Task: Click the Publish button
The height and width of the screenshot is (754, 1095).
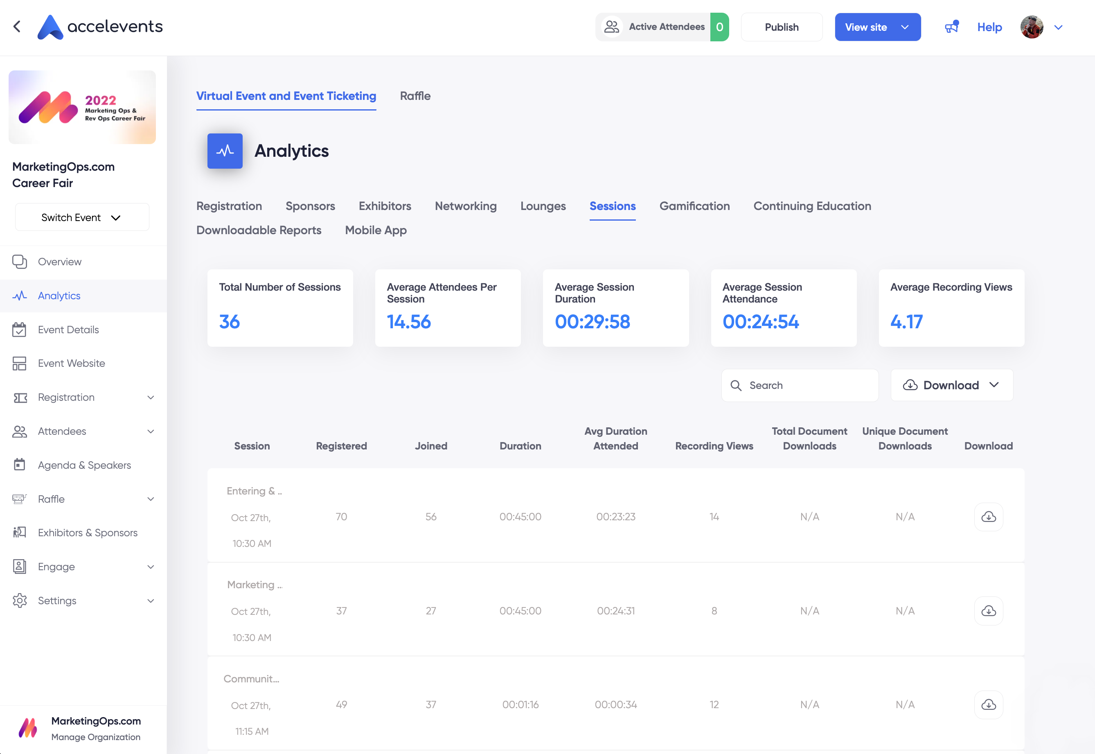Action: pos(781,27)
